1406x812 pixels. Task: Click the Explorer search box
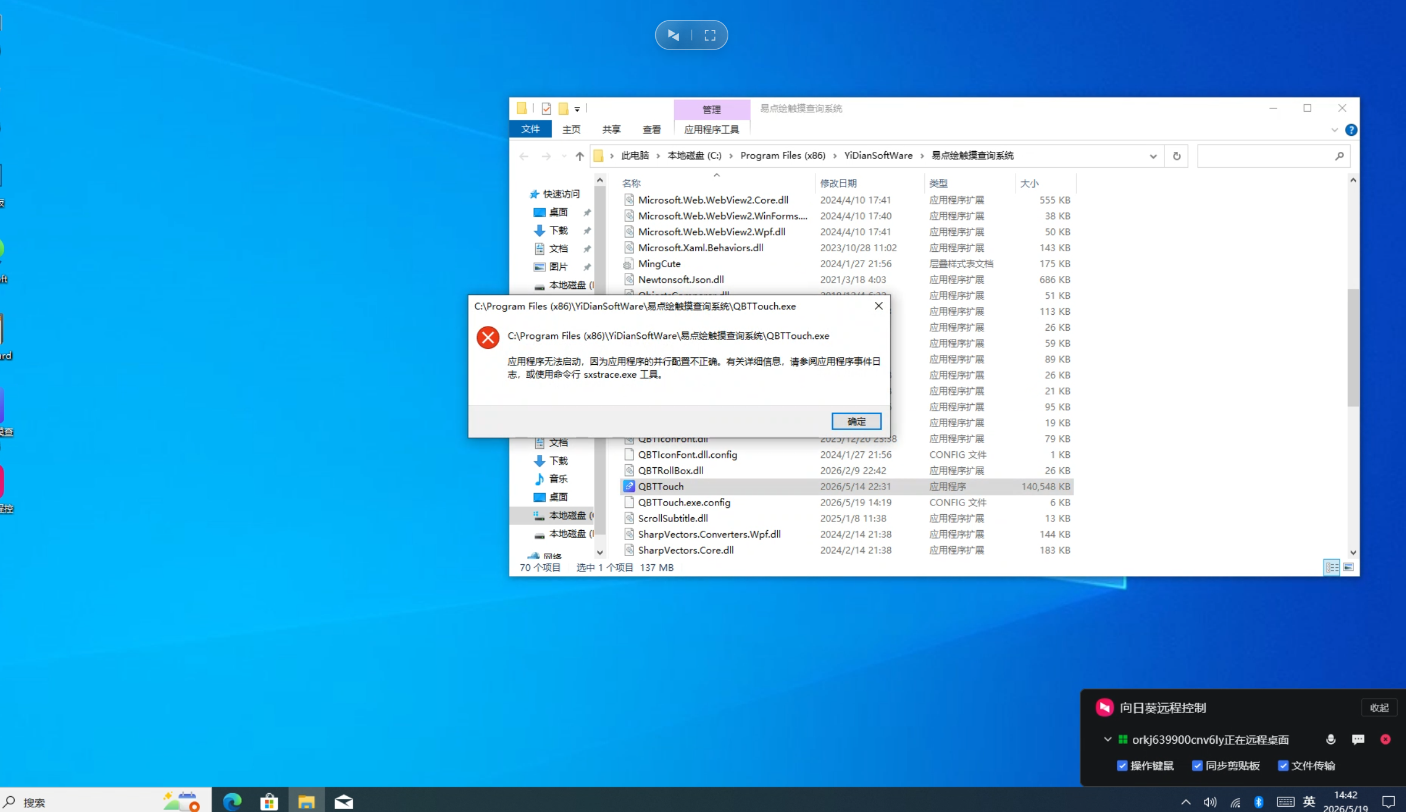pos(1273,156)
